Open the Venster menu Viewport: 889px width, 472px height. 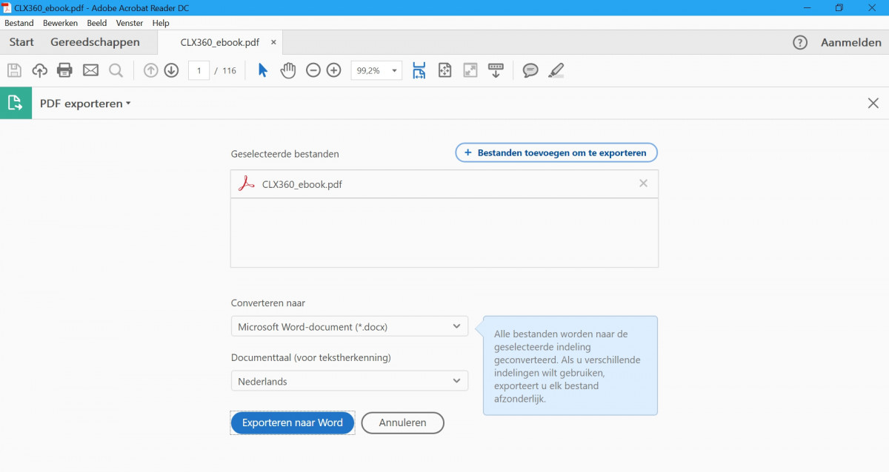[130, 23]
